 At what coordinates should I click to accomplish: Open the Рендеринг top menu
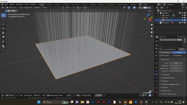pos(20,4)
